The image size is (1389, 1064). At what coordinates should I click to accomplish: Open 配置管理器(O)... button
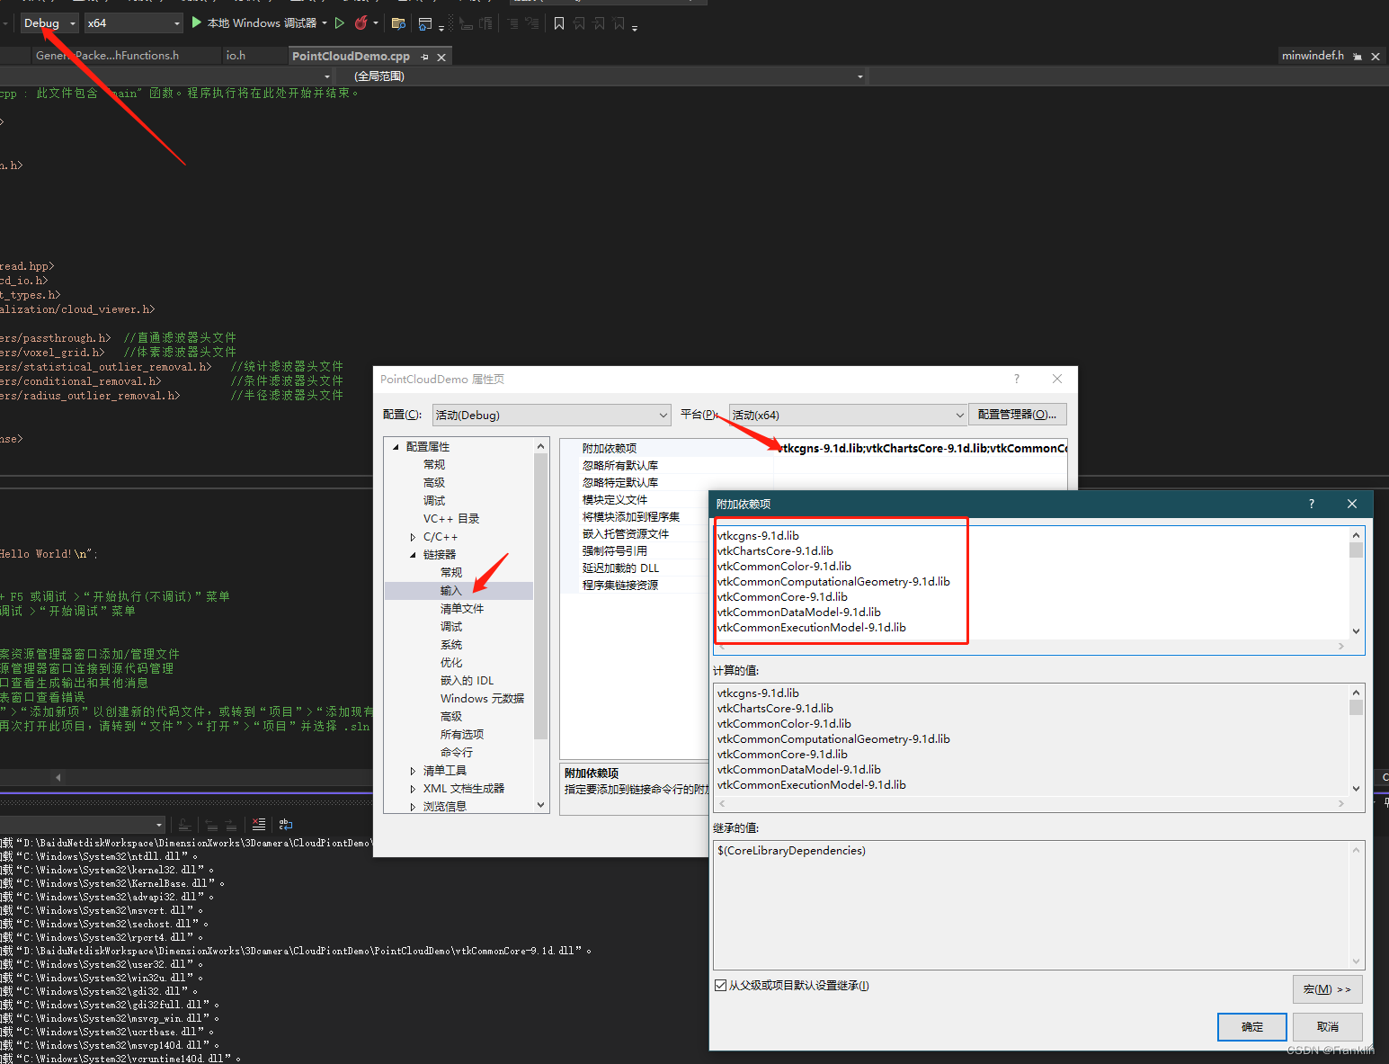tap(1018, 415)
